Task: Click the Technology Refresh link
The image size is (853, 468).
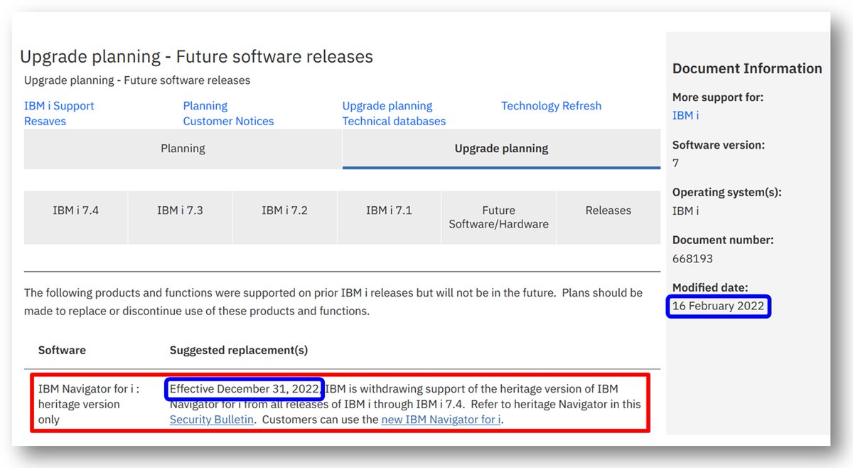Action: pos(551,105)
